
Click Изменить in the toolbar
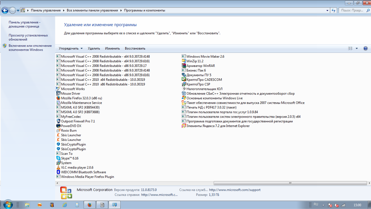coord(112,49)
